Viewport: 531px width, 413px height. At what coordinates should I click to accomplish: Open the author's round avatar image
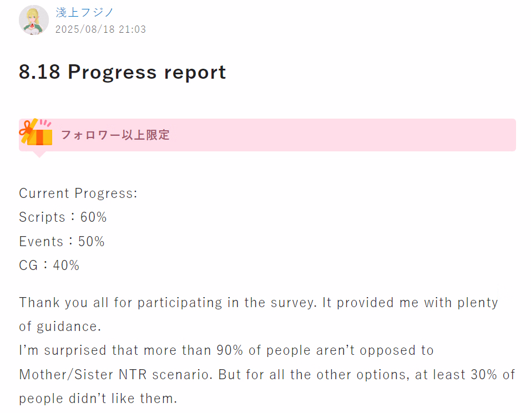[x=34, y=20]
